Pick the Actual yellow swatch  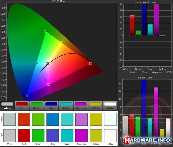(x=96, y=119)
